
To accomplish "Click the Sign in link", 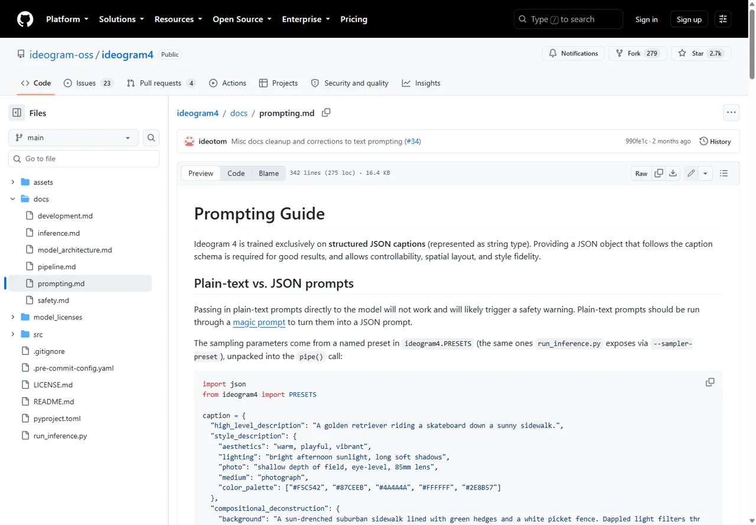I will pos(646,19).
